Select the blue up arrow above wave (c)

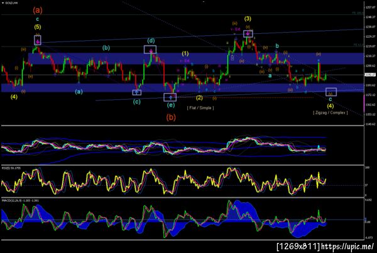pos(136,92)
